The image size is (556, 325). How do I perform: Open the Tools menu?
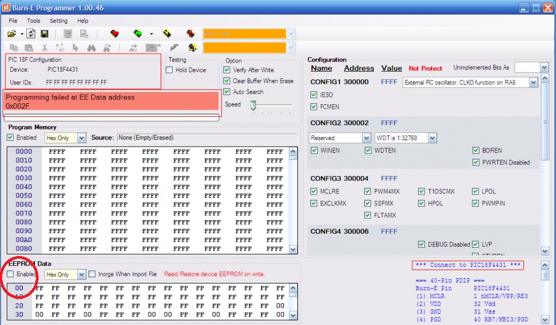(x=33, y=21)
